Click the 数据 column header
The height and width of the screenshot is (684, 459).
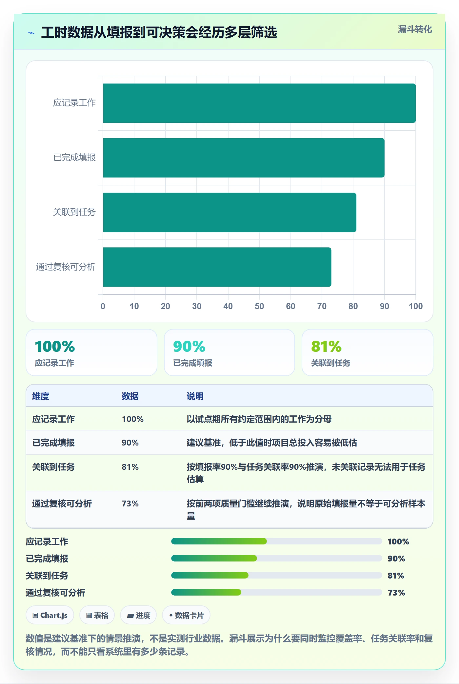point(130,396)
